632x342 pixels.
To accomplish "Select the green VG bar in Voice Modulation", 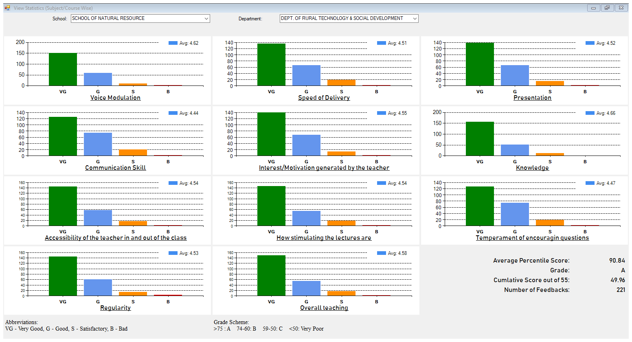I will coord(63,69).
